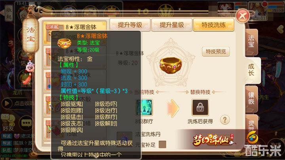
Task: Click the 提升等级 tab
Action: (x=130, y=25)
